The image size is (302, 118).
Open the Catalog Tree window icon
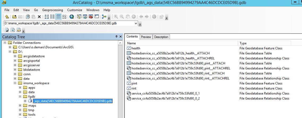tap(79, 17)
